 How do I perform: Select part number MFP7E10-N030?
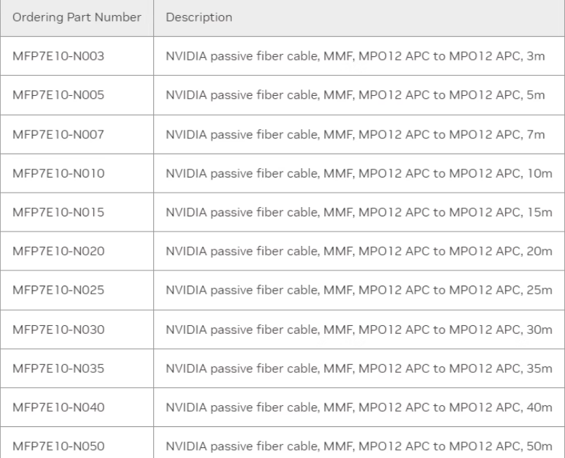(59, 330)
